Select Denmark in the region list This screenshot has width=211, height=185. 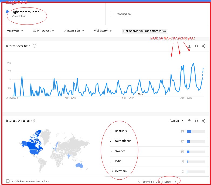(x=121, y=131)
